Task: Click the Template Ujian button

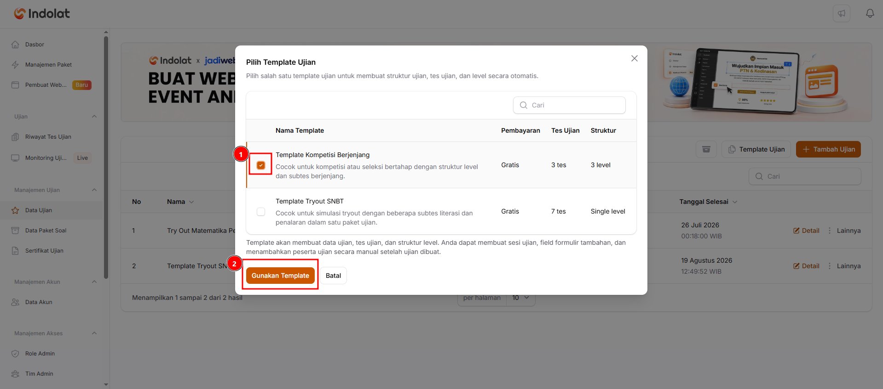Action: (756, 149)
